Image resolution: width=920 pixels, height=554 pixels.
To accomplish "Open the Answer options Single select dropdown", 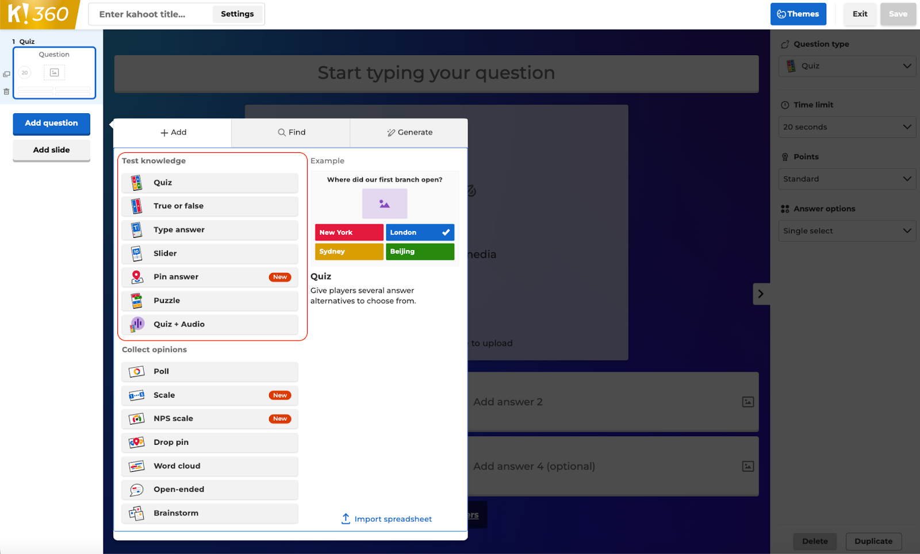I will pos(847,231).
